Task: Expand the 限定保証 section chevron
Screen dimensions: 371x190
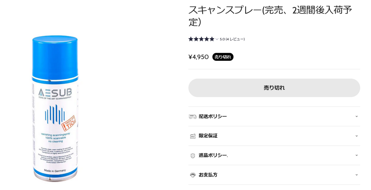Action: 356,136
